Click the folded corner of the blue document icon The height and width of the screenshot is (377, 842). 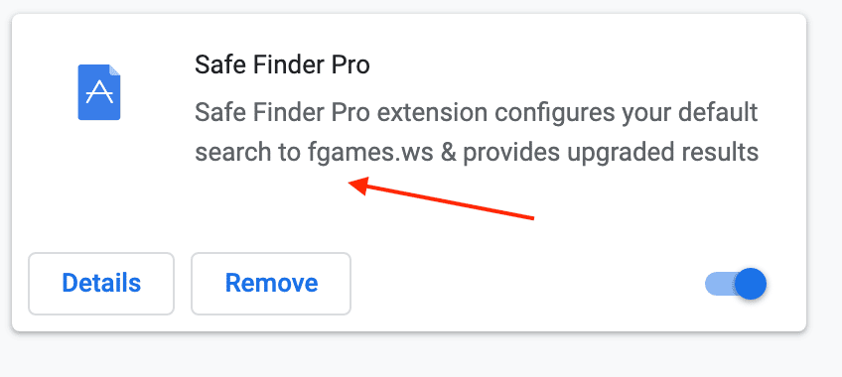114,70
